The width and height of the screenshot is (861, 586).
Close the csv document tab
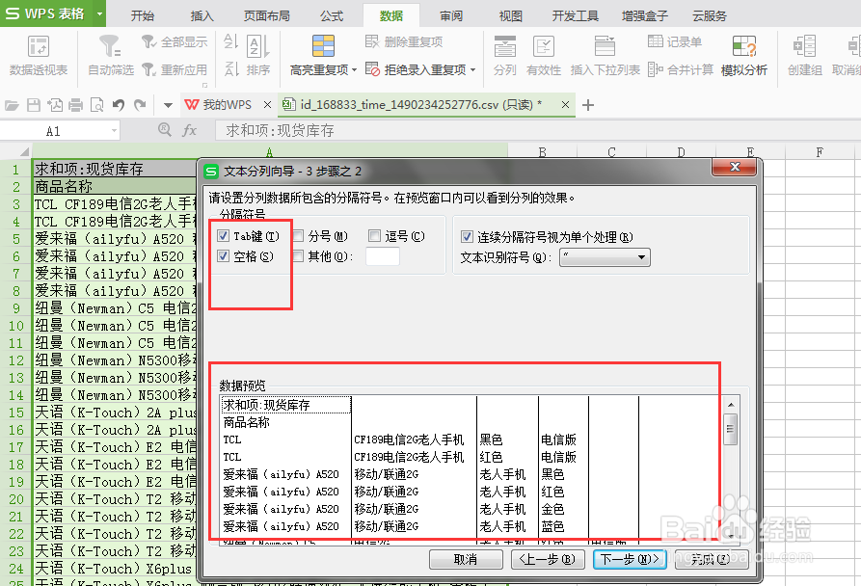565,105
